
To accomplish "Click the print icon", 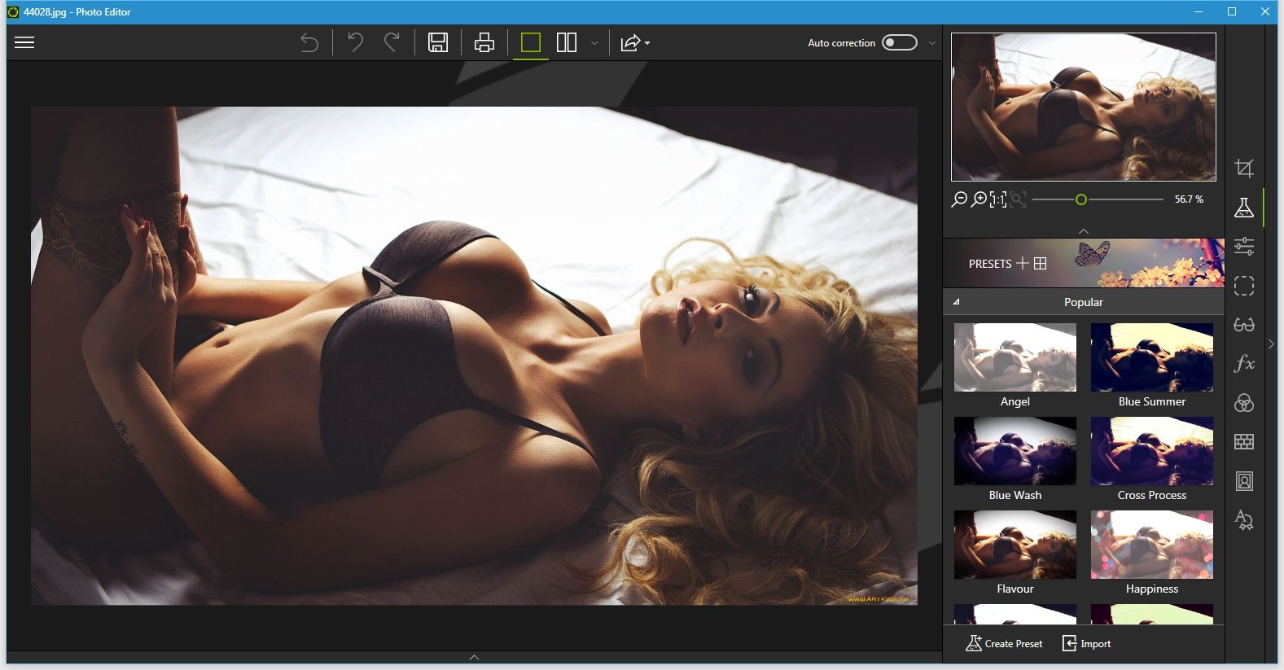I will 484,42.
